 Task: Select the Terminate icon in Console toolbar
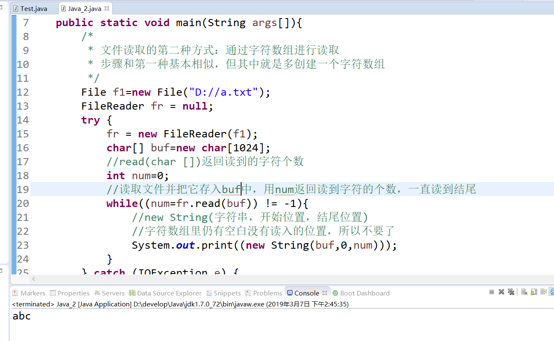(x=492, y=292)
